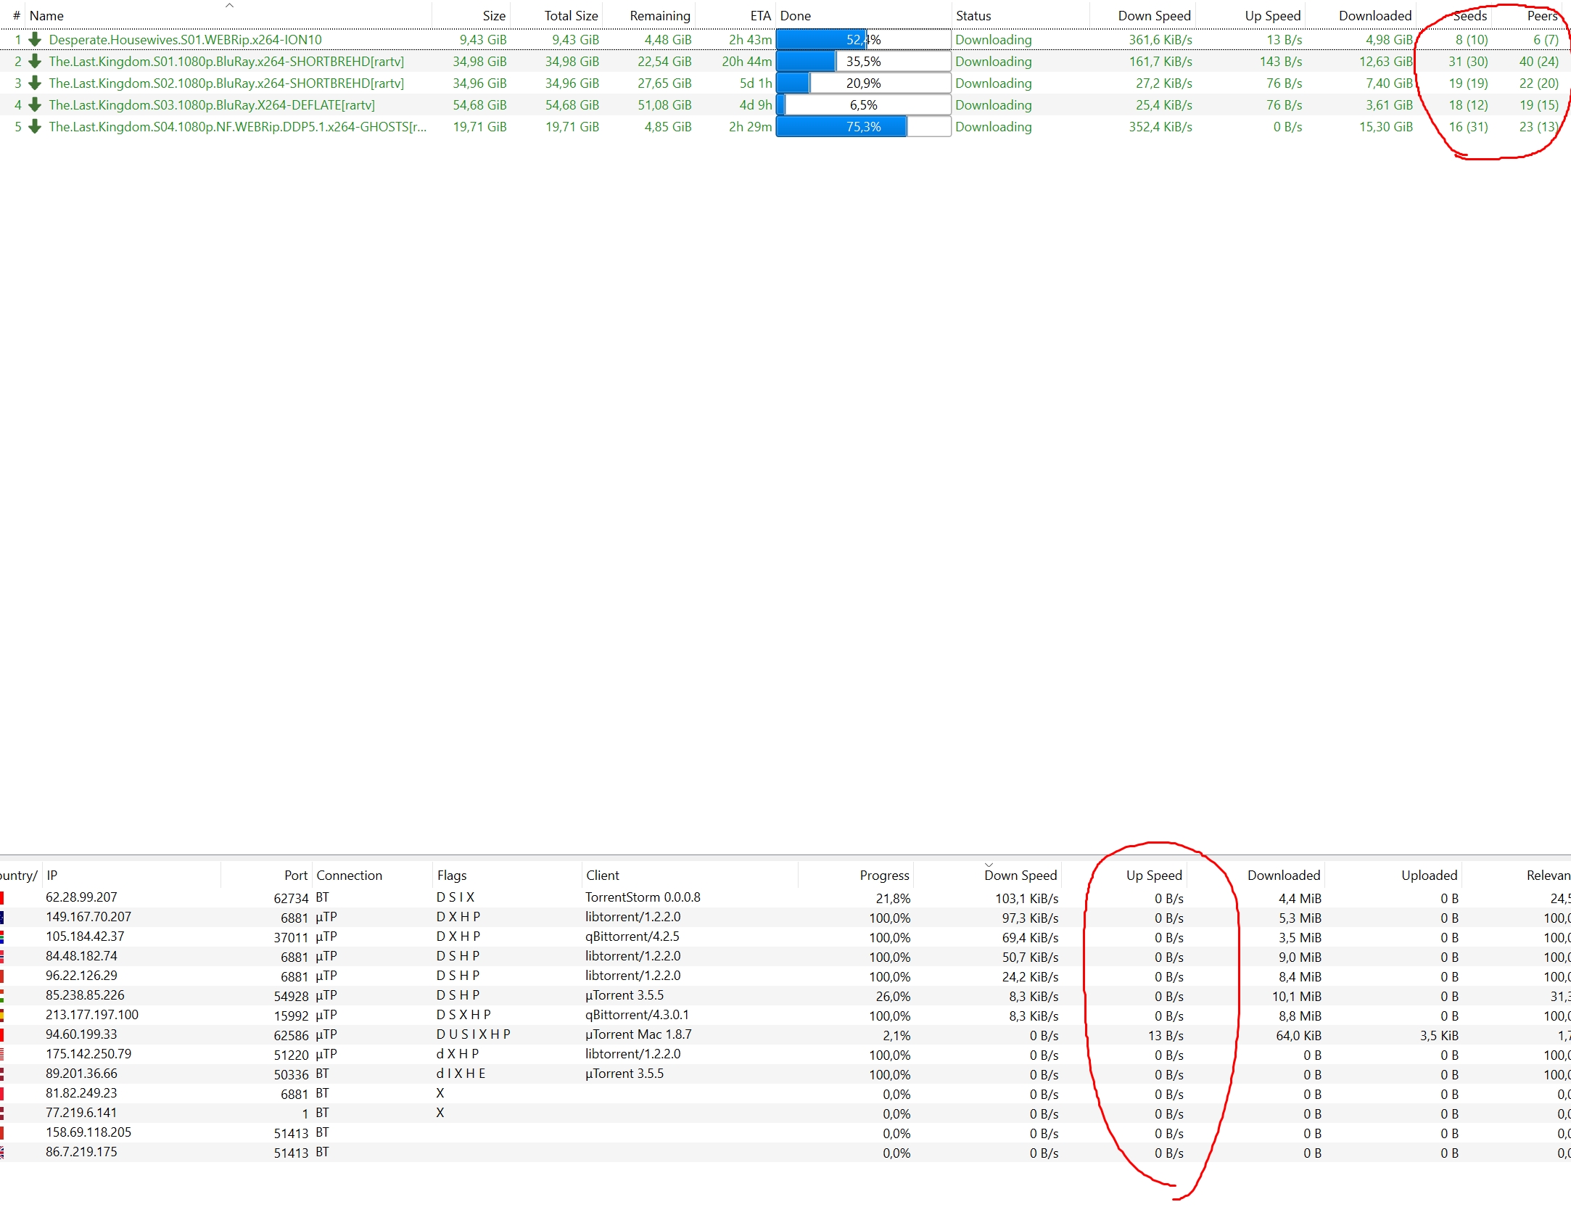Viewport: 1571px width, 1223px height.
Task: Select The.Last.Kingdom.S04 GHOSTS torrent row
Action: point(785,127)
